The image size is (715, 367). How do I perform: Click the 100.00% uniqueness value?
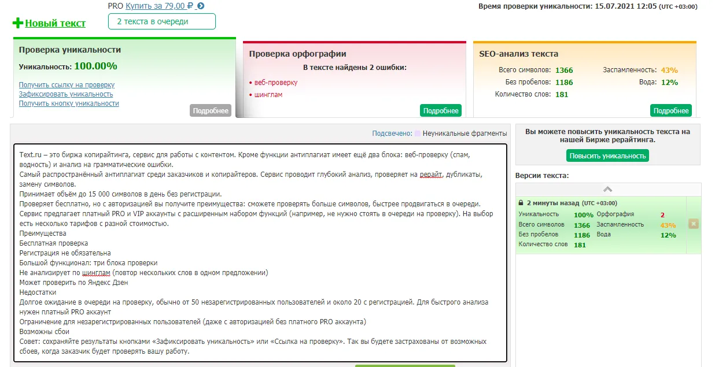coord(95,66)
